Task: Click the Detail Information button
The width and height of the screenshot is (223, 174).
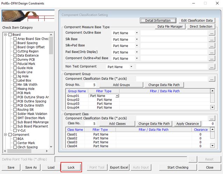Action: pos(158,21)
